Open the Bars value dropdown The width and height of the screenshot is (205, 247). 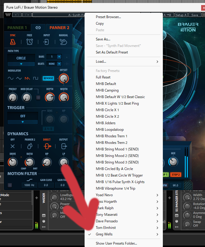pos(59,57)
